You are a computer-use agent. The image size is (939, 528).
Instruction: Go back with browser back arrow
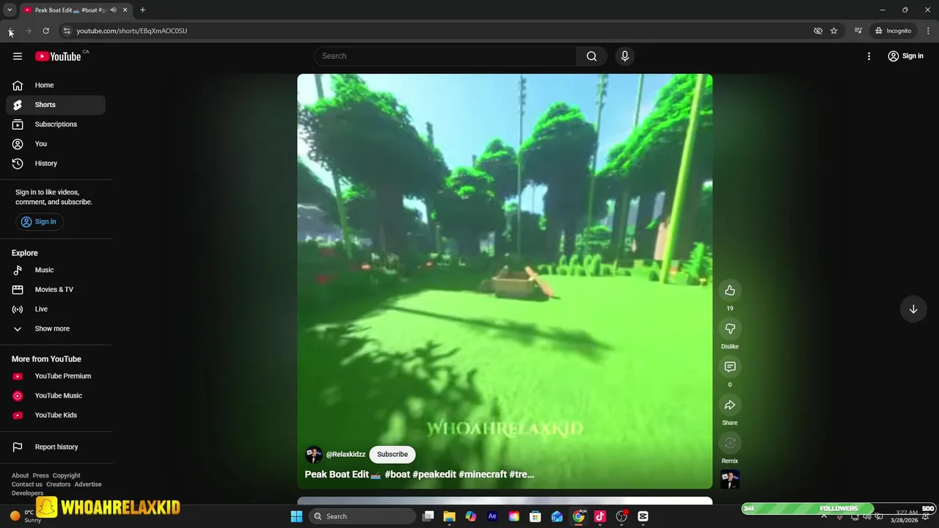10,31
